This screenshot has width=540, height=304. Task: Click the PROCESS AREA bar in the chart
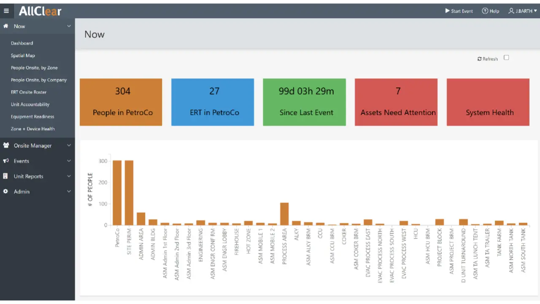pyautogui.click(x=285, y=214)
